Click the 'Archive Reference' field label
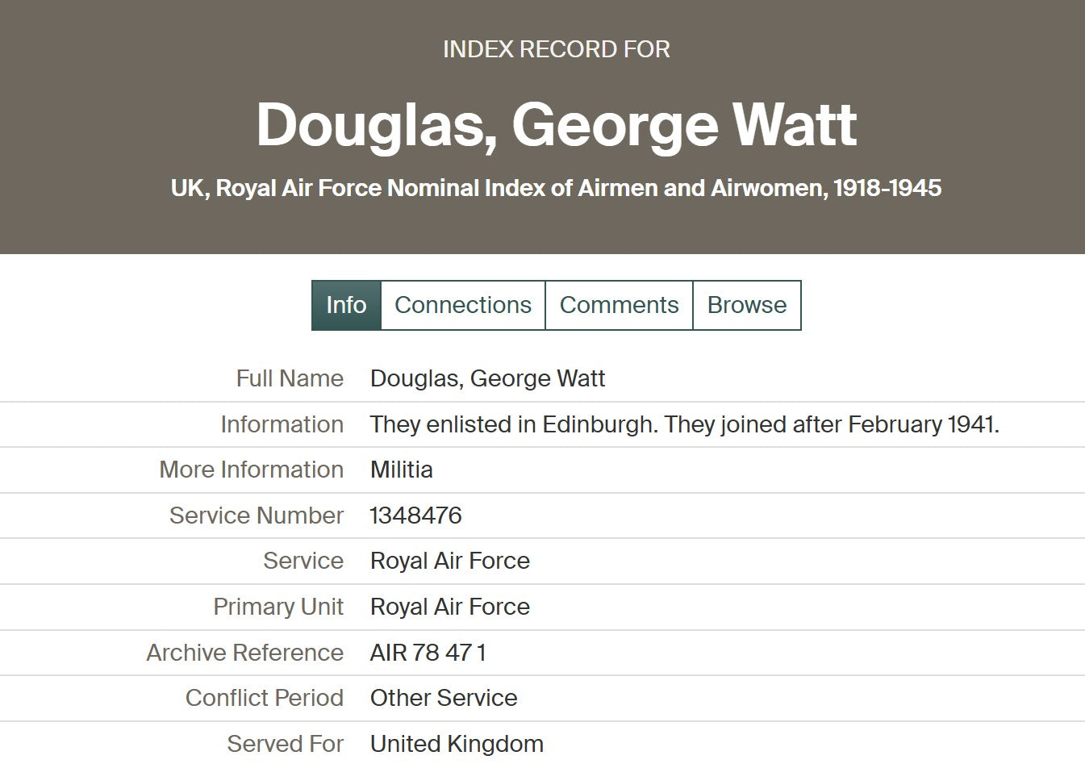 coord(245,653)
